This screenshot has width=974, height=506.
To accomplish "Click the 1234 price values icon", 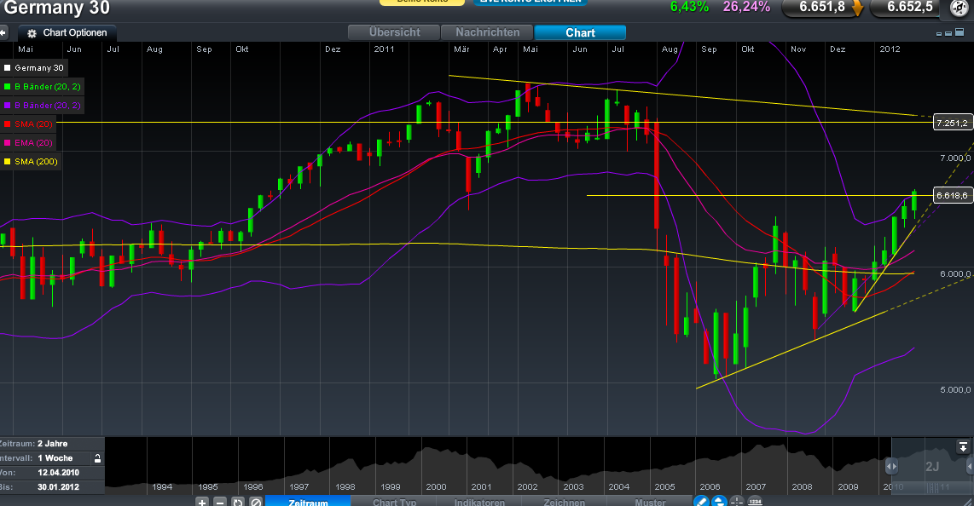I will pos(756,502).
